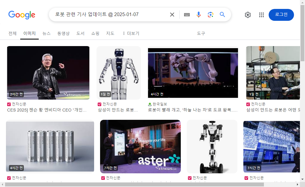Image resolution: width=305 pixels, height=187 pixels.
Task: Open 삼성이 만드는 로봇은 어떤 article link
Action: pos(273,110)
